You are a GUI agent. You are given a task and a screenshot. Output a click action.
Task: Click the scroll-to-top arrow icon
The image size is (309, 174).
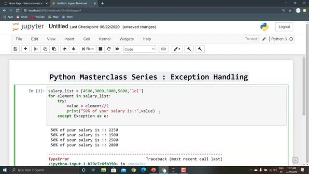tap(295, 160)
